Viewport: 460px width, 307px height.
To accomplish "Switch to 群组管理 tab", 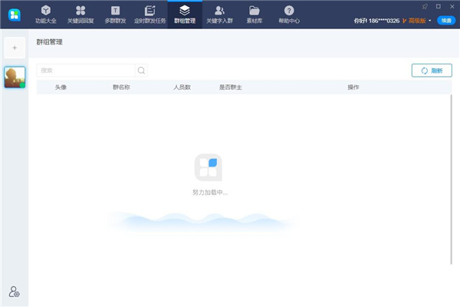I will click(184, 14).
